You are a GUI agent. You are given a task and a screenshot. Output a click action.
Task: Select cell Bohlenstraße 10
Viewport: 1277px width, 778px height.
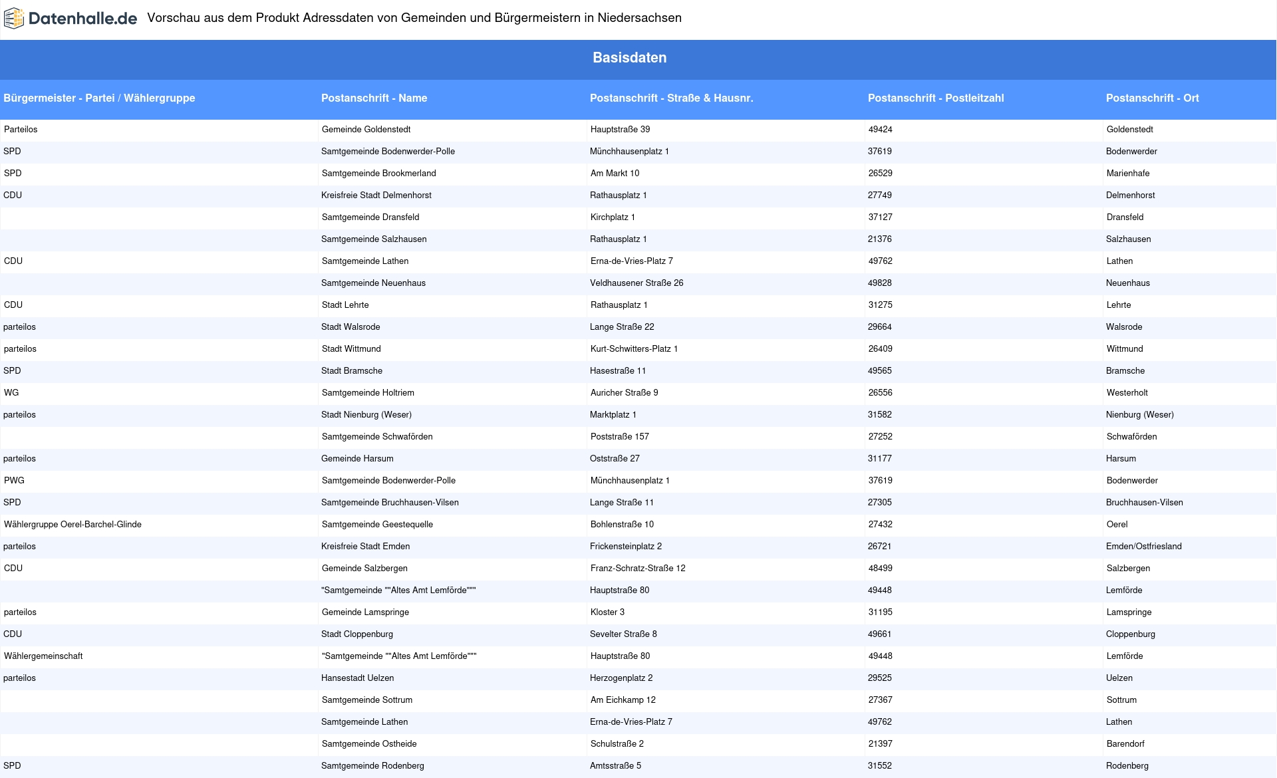(622, 525)
